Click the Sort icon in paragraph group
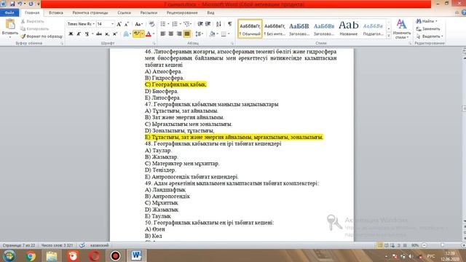 218,24
